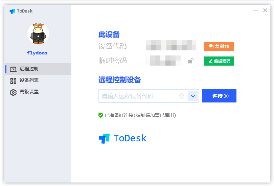Click the 远程控制设备 heading
Screen dimensions: 274x186
[120, 80]
